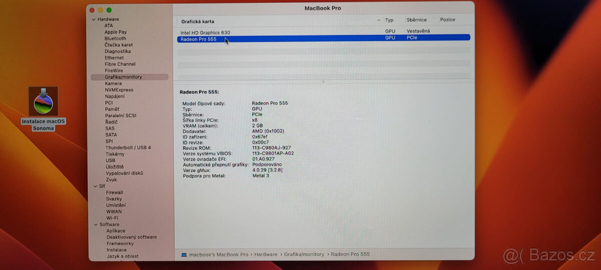
Task: Select Bluetooth in the sidebar
Action: pos(115,38)
